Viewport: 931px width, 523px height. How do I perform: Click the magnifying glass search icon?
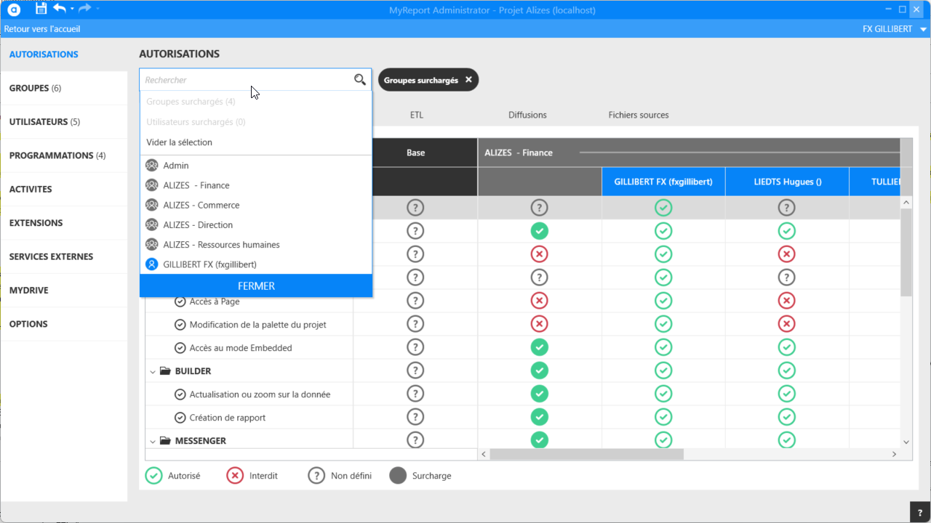360,80
